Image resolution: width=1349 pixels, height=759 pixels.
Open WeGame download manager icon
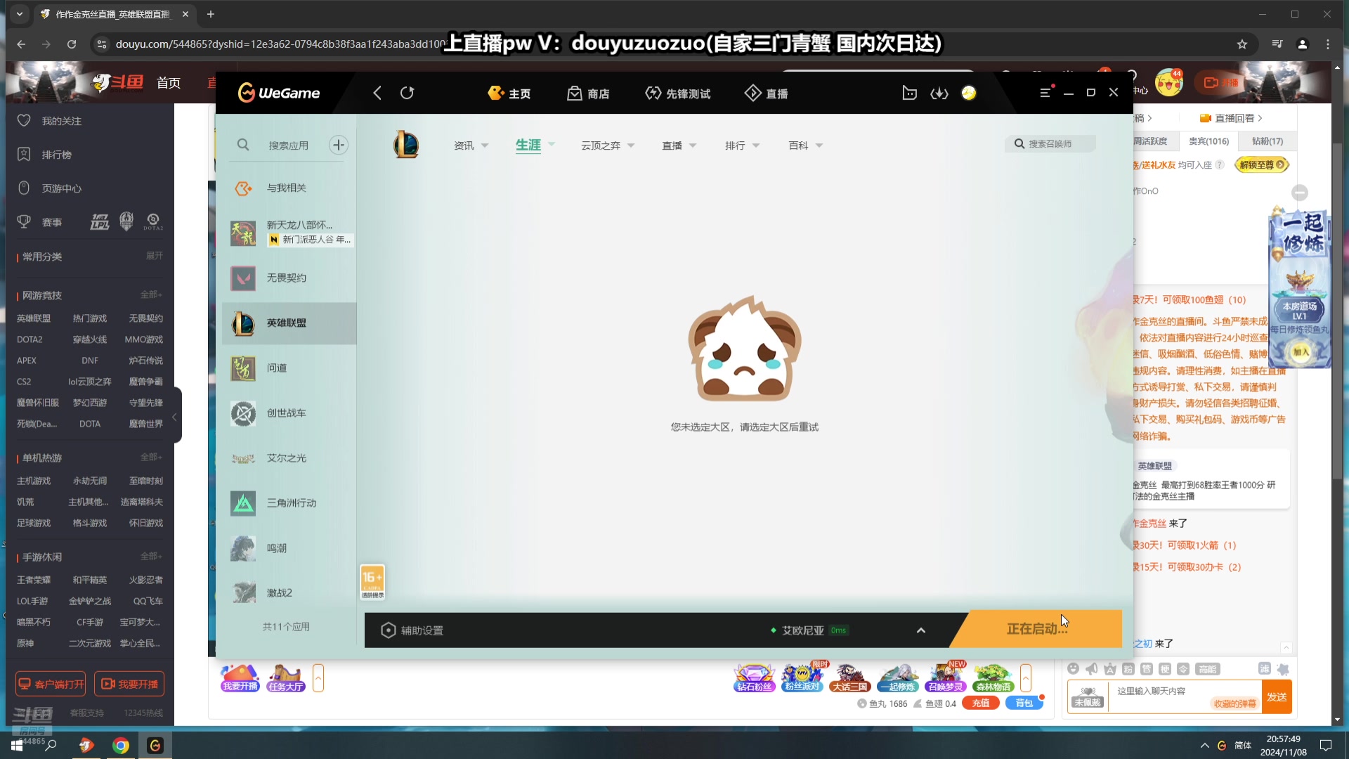coord(939,93)
